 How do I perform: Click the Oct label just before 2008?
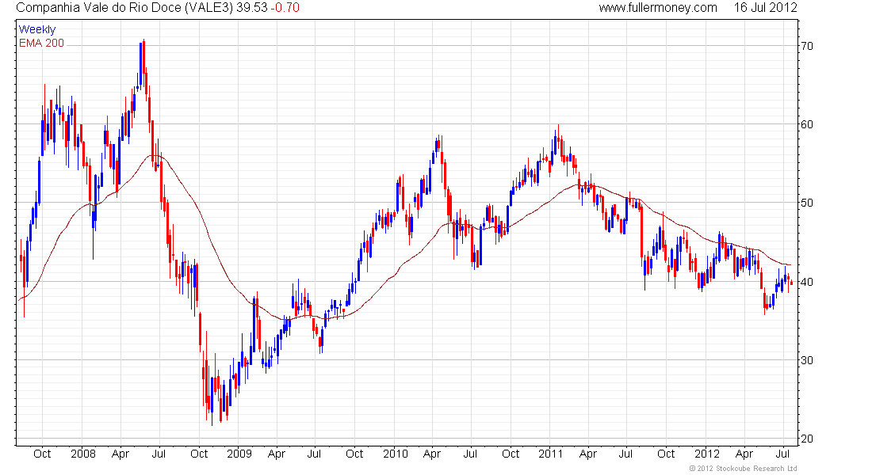(42, 454)
